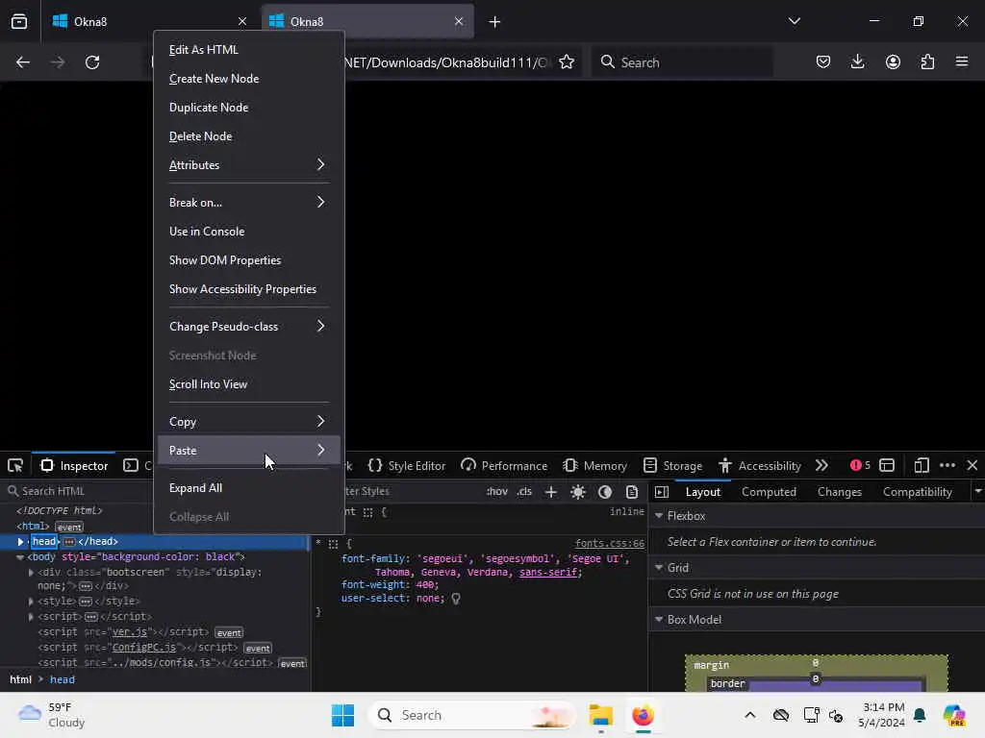The width and height of the screenshot is (985, 738).
Task: Choose Scroll Into View
Action: pos(249,384)
